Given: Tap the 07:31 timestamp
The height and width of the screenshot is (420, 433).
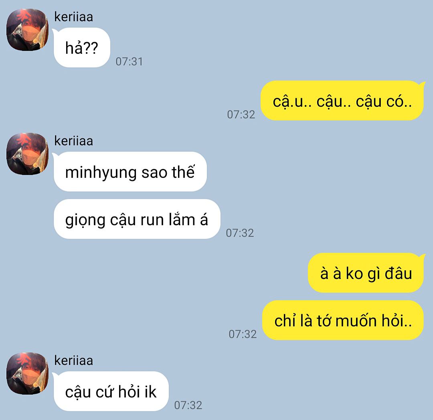Looking at the screenshot, I should (129, 62).
